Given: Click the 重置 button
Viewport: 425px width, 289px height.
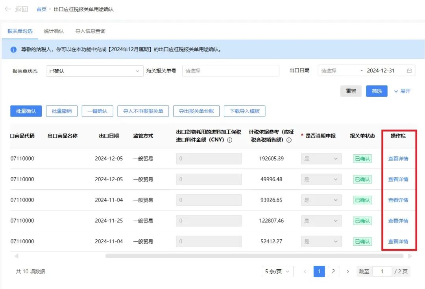Looking at the screenshot, I should coord(351,91).
